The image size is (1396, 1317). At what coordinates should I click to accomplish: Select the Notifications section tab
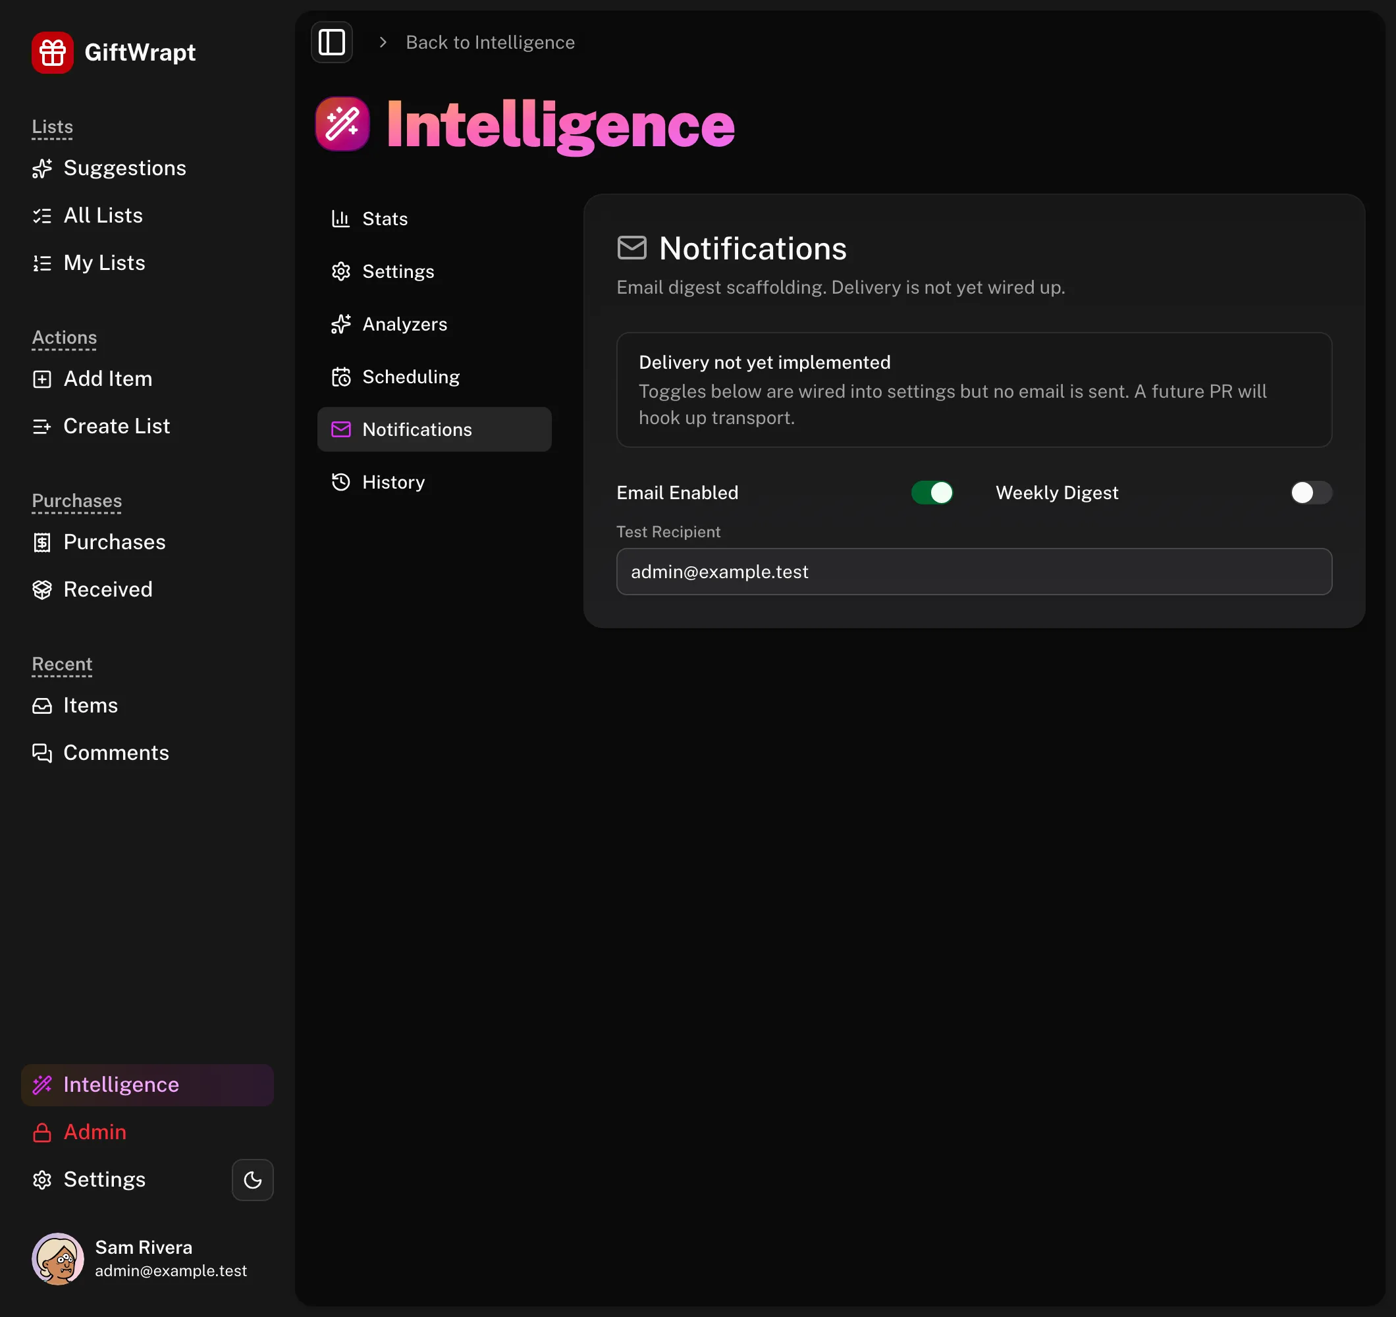pyautogui.click(x=434, y=429)
